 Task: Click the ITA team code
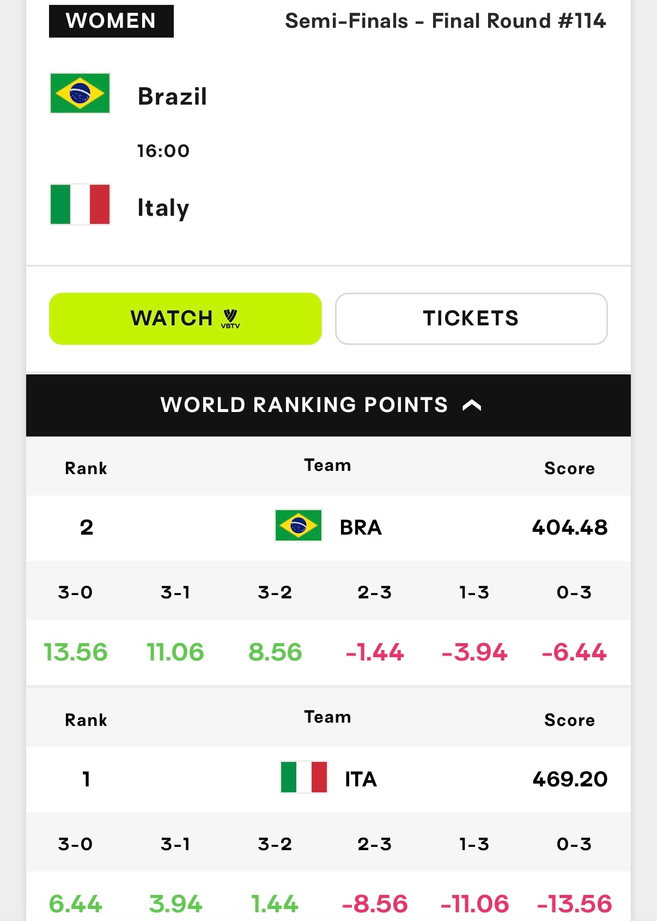click(361, 779)
